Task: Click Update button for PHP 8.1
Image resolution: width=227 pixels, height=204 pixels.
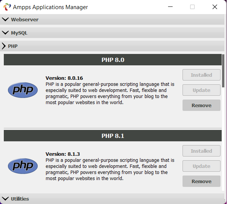Action: 202,166
